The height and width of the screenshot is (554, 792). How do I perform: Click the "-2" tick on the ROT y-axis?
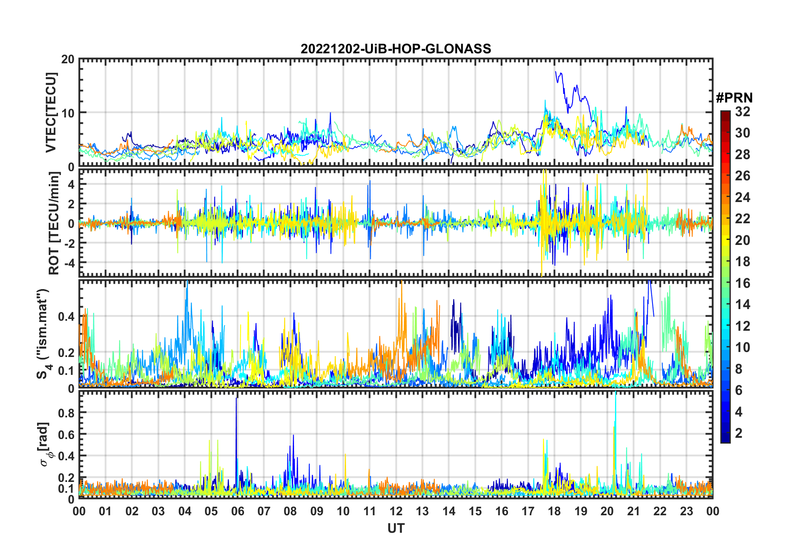tap(69, 243)
